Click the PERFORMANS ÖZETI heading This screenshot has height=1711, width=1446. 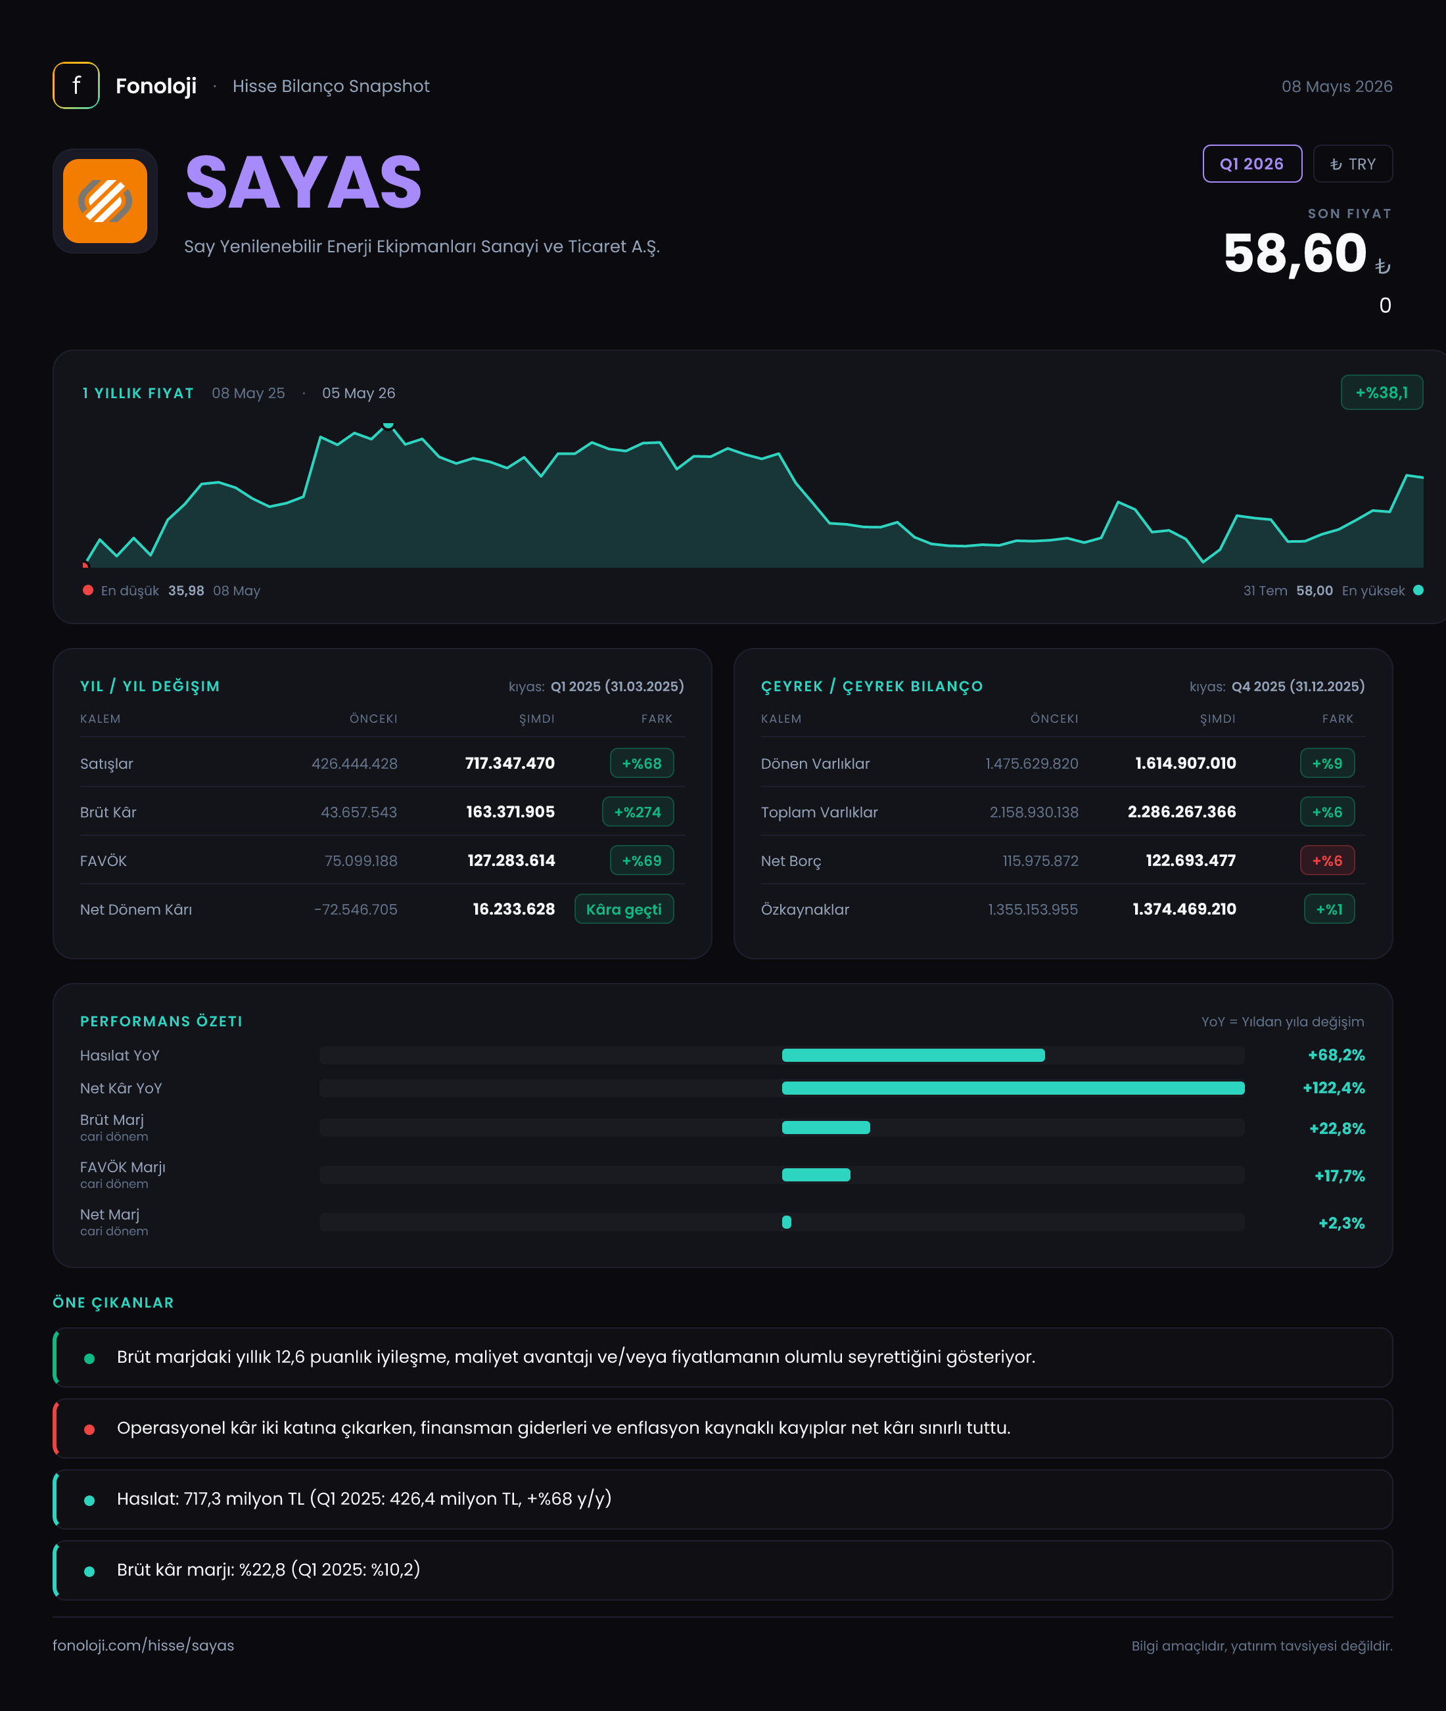(162, 1022)
